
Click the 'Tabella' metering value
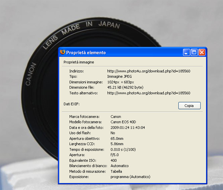[116, 171]
